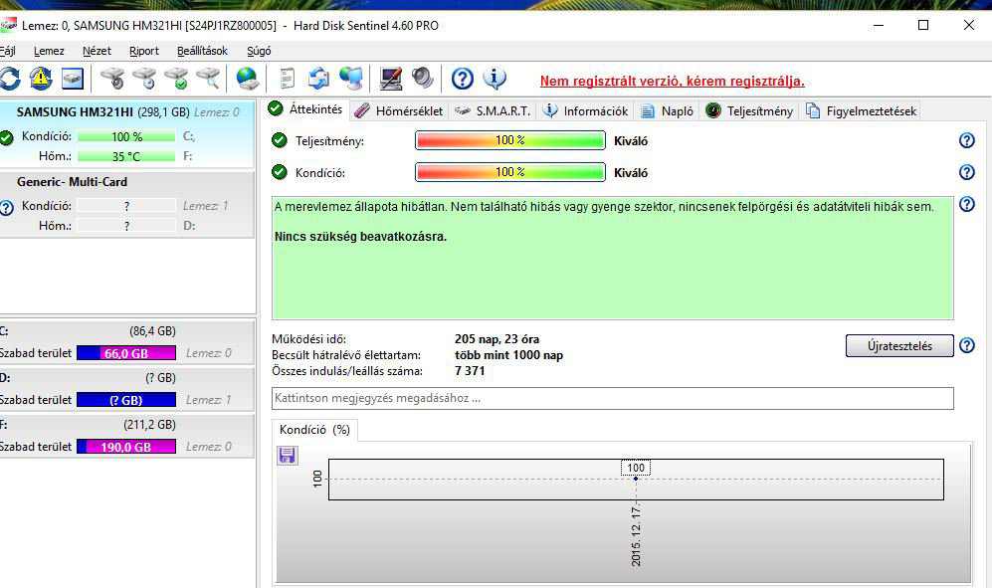Image resolution: width=992 pixels, height=588 pixels.
Task: Click help icon beside status description box
Action: [x=967, y=204]
